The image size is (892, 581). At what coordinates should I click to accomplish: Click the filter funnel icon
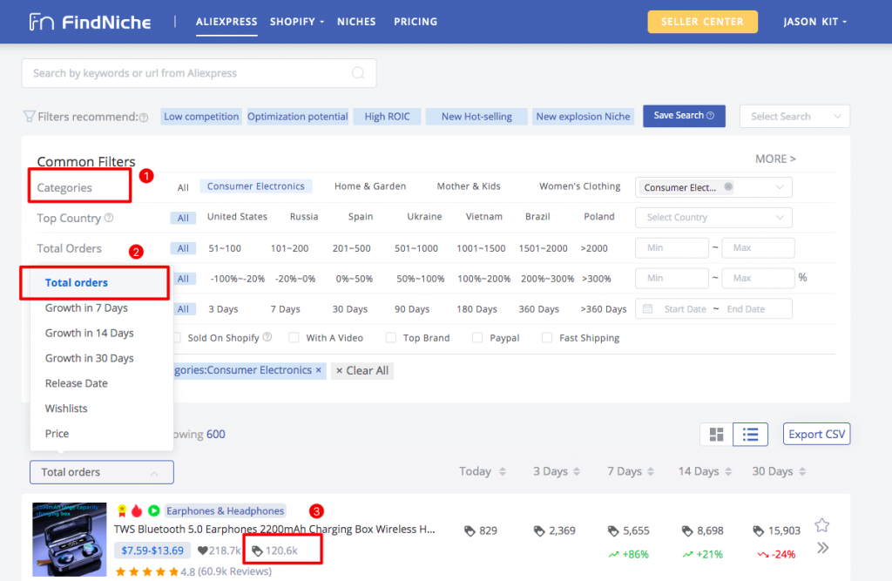[29, 116]
